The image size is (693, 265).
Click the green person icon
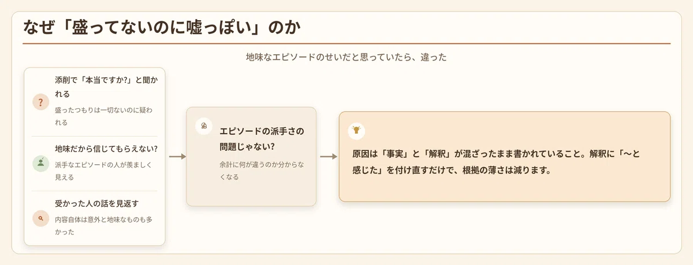[40, 163]
